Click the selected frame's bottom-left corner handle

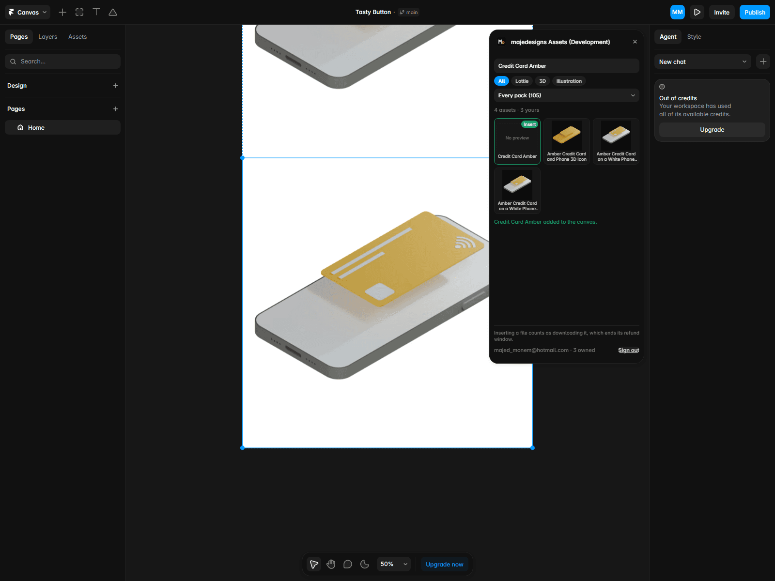[243, 448]
